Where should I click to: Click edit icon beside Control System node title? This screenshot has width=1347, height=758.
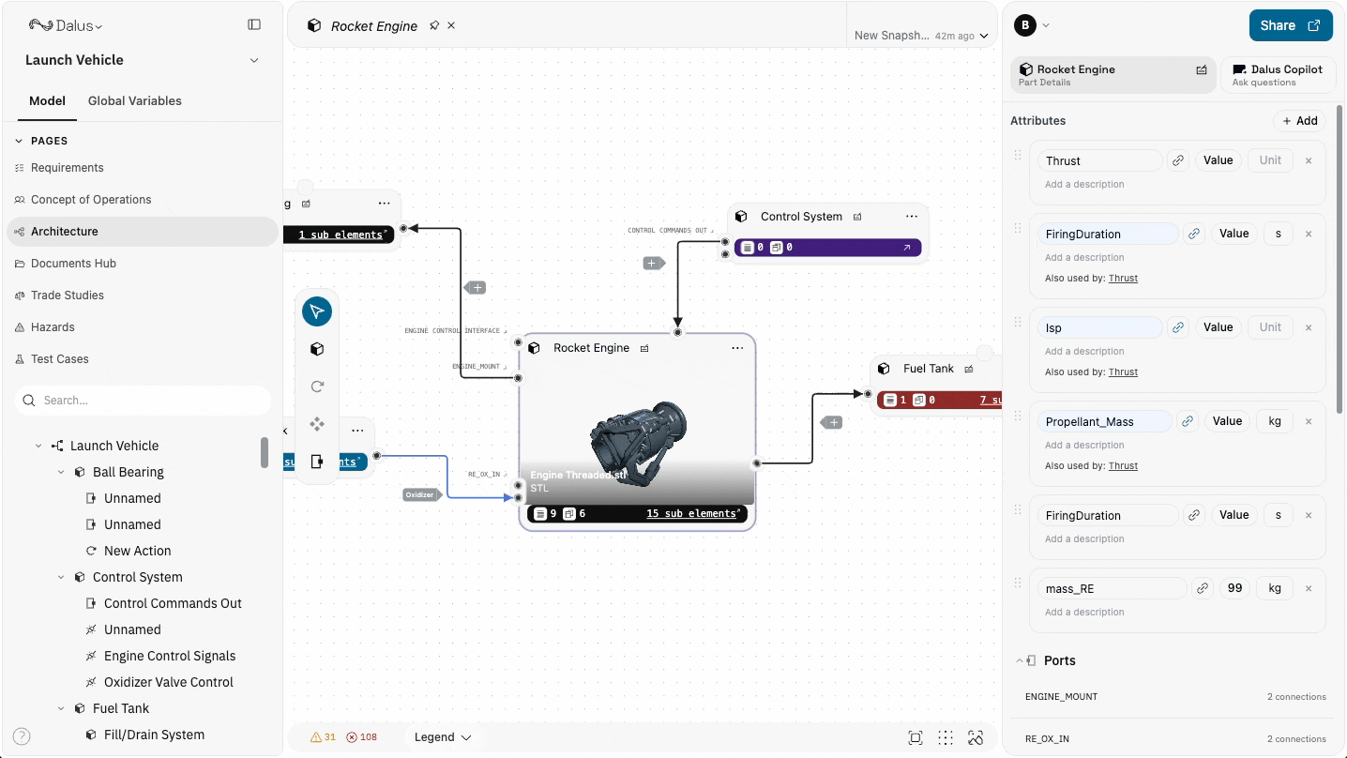pyautogui.click(x=857, y=217)
